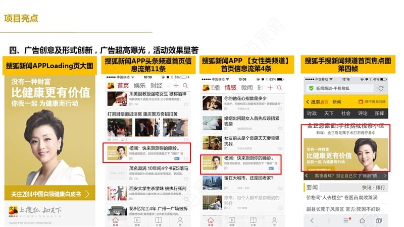Image resolution: width=404 pixels, height=227 pixels.
Task: Open article 婚姻出问题女人首先应该捂紧钱袋
Action: (251, 121)
